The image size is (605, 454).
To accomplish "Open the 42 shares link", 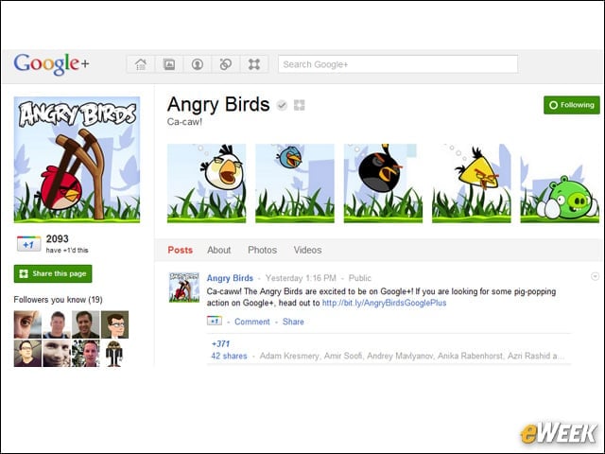I will click(229, 356).
